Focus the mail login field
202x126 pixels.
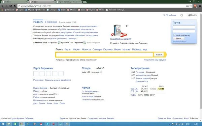coord(184,27)
